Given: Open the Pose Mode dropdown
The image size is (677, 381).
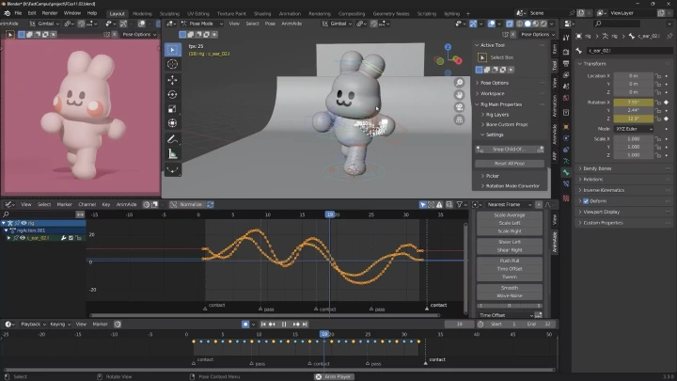Looking at the screenshot, I should pos(201,24).
